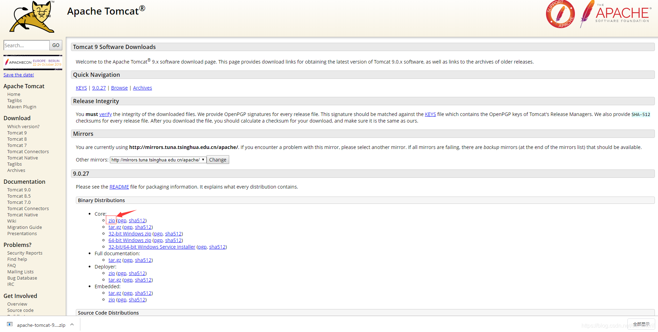Jump to the 9.0.27 quick navigation link
This screenshot has width=658, height=332.
99,88
